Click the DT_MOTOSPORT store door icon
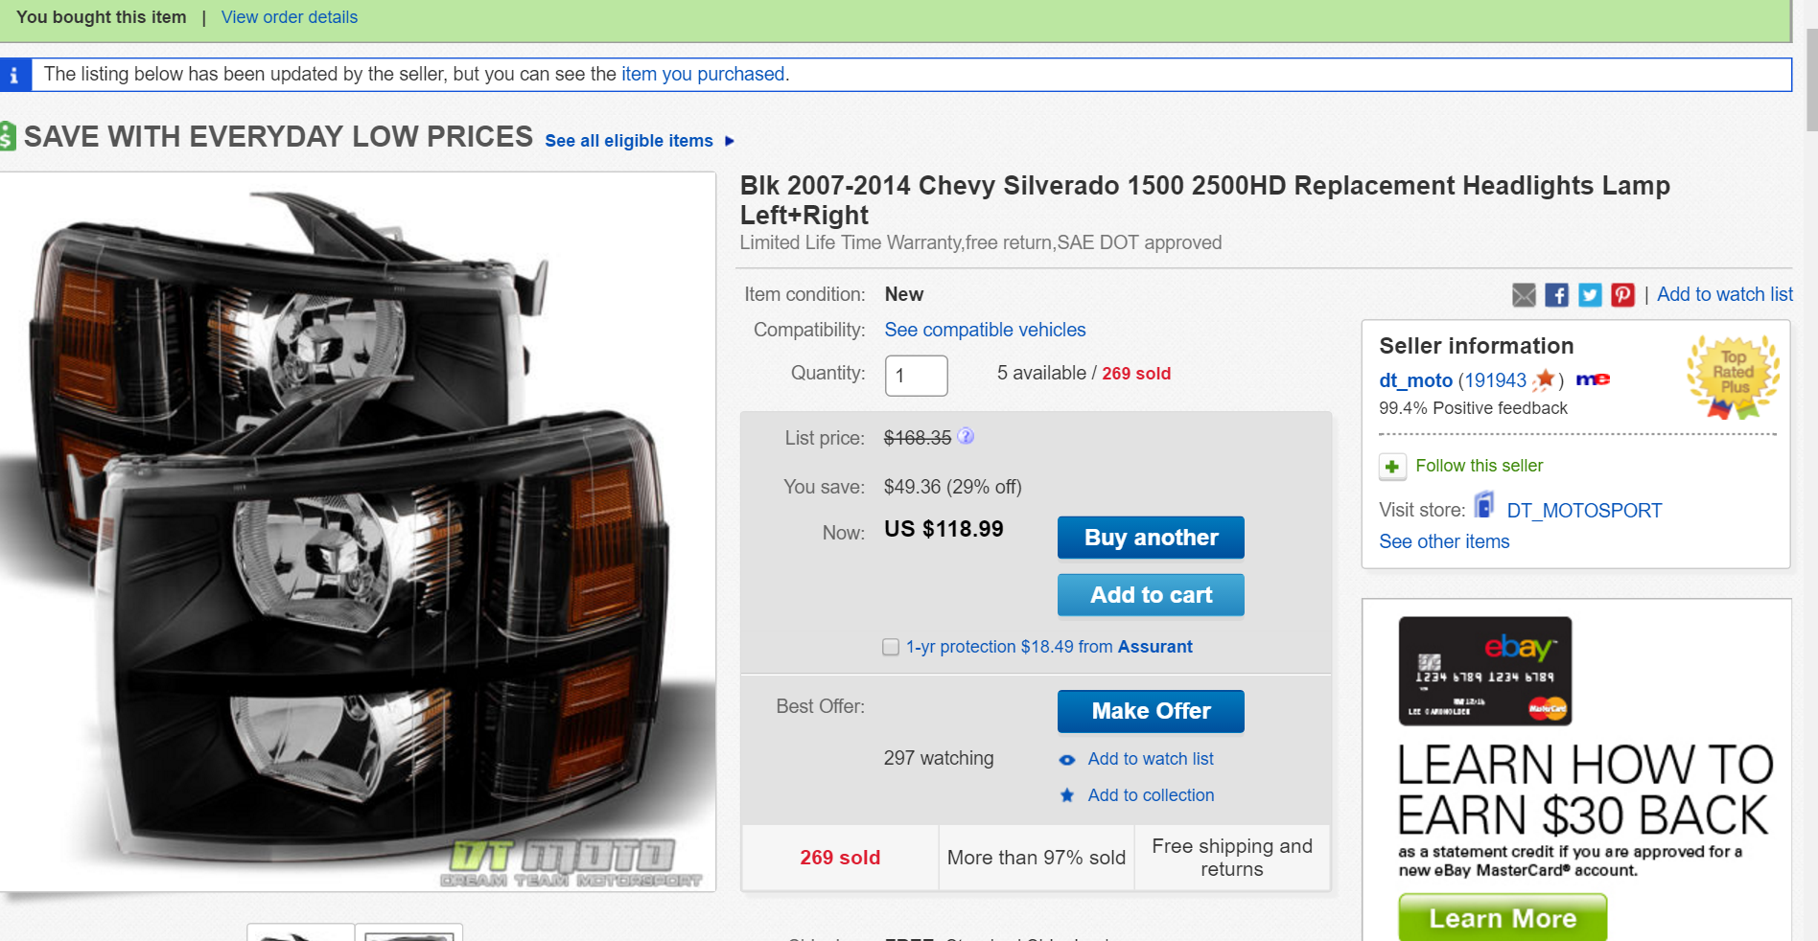Viewport: 1818px width, 941px height. tap(1484, 505)
